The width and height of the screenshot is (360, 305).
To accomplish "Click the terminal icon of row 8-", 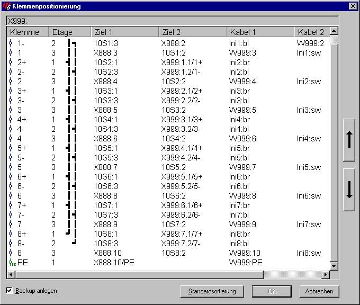I will [x=11, y=244].
